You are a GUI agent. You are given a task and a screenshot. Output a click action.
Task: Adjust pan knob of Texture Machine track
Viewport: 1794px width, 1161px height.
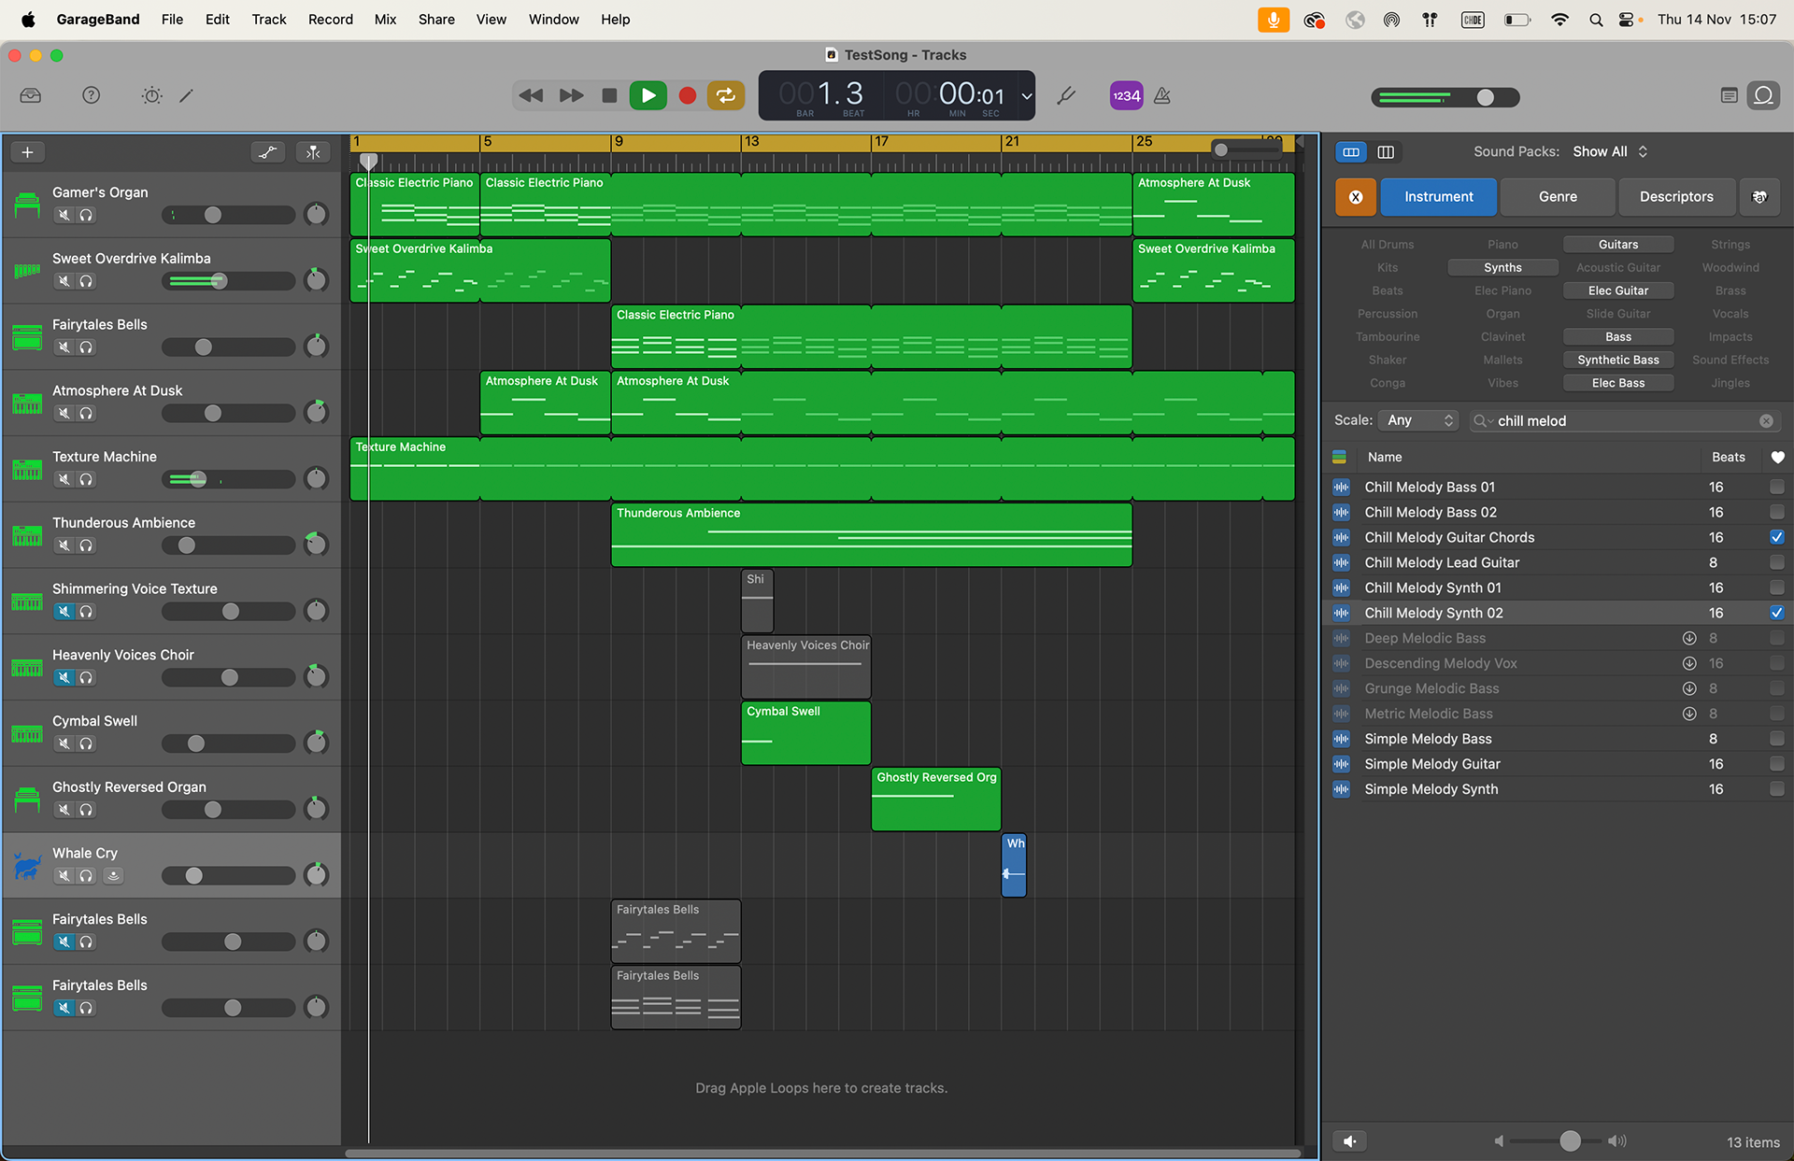point(317,479)
